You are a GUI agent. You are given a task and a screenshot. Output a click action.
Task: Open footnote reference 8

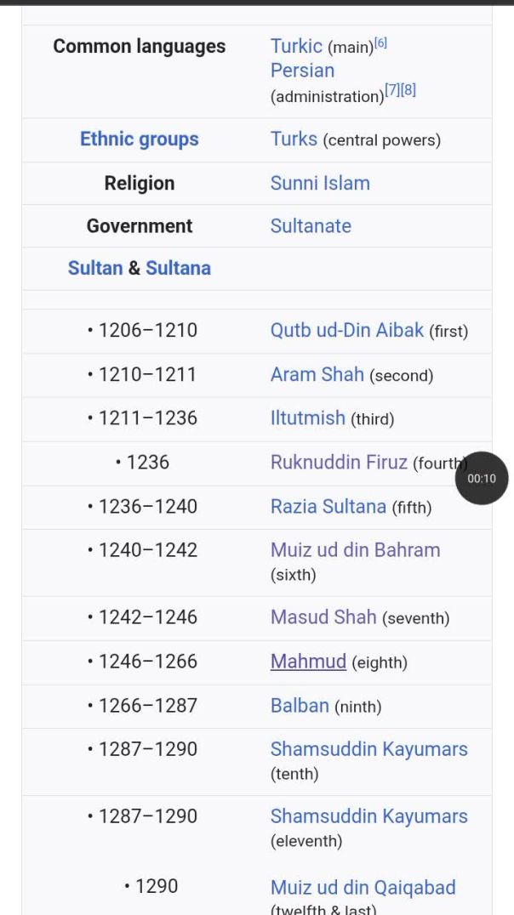click(408, 90)
